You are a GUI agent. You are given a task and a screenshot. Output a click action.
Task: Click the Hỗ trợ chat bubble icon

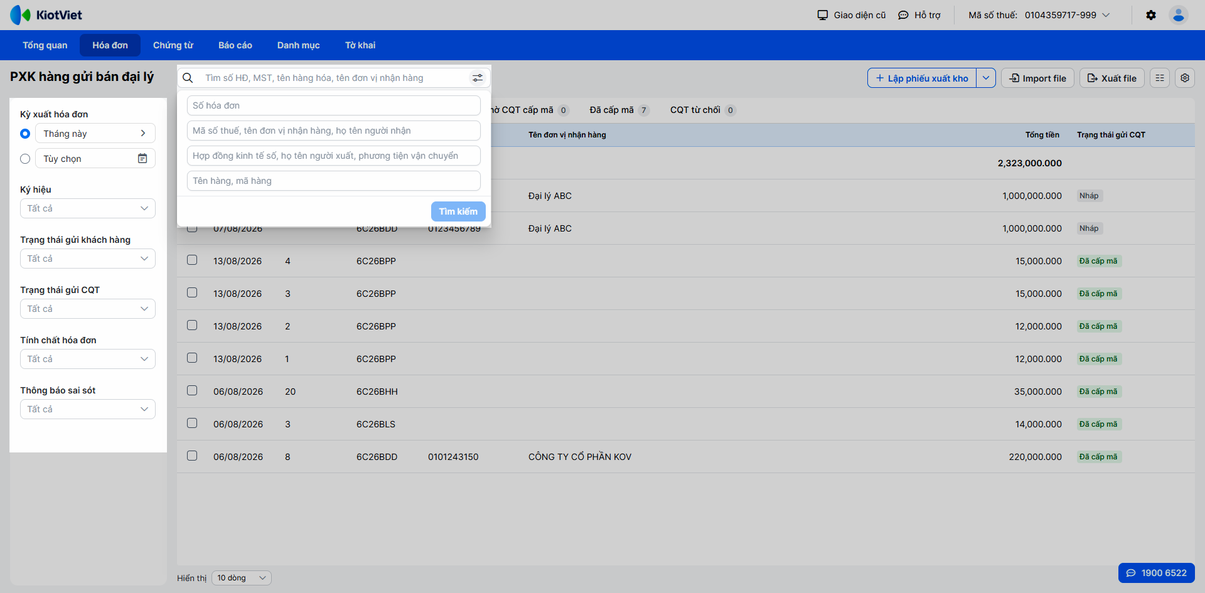pos(903,15)
